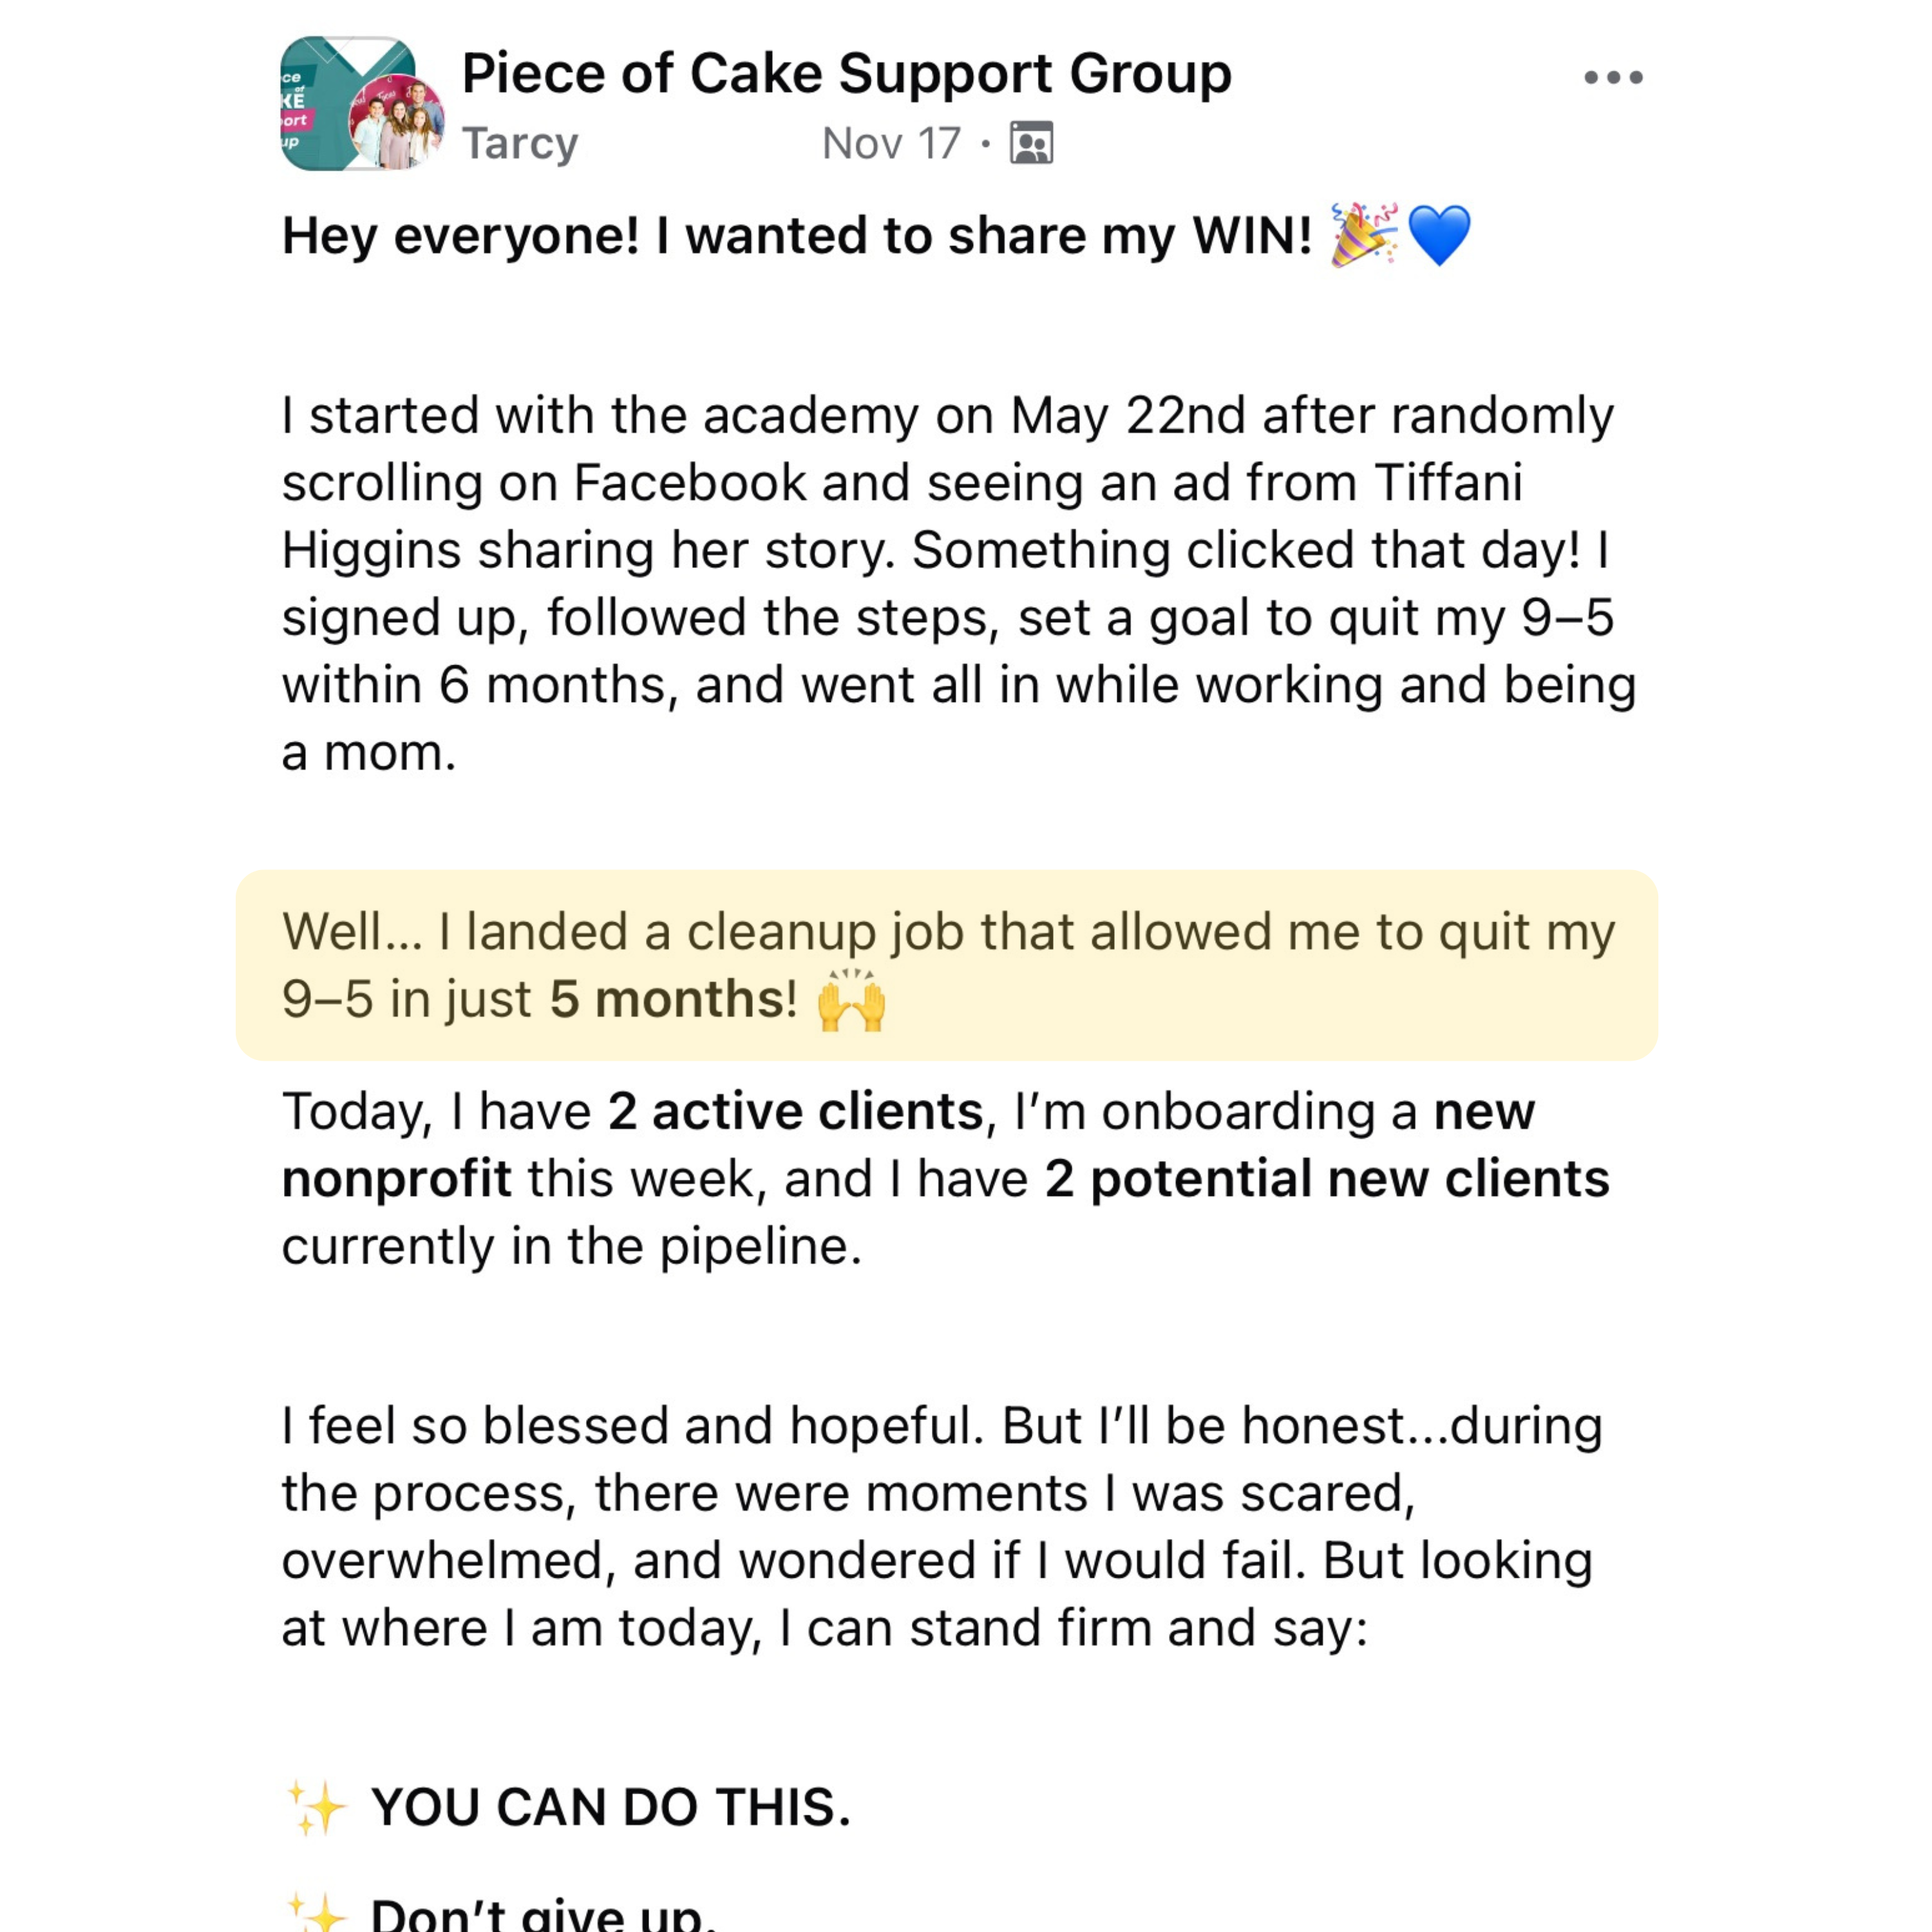Click the bold "2 potential new clients" text
The height and width of the screenshot is (1932, 1932).
[x=1326, y=1179]
